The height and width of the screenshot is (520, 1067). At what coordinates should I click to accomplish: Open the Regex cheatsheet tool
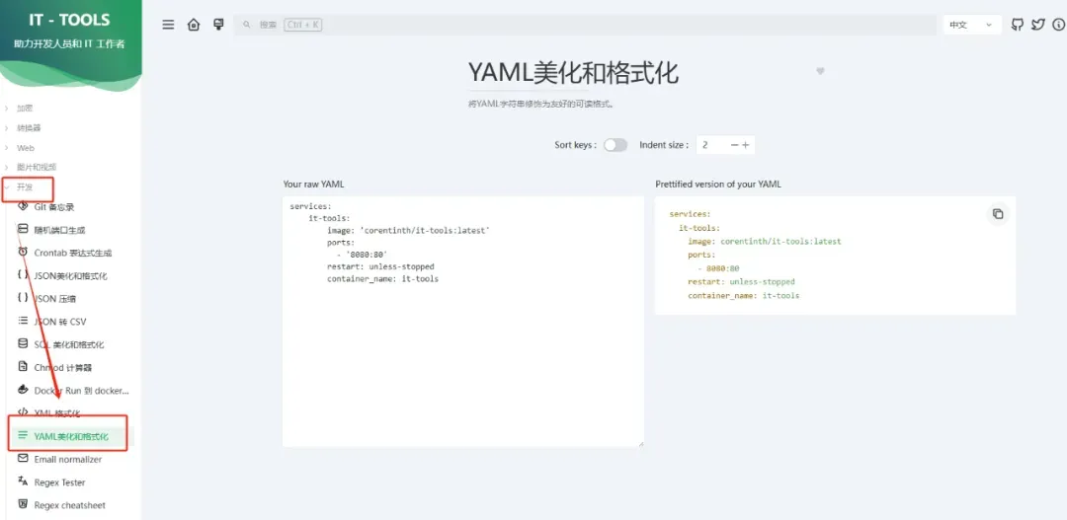[71, 506]
